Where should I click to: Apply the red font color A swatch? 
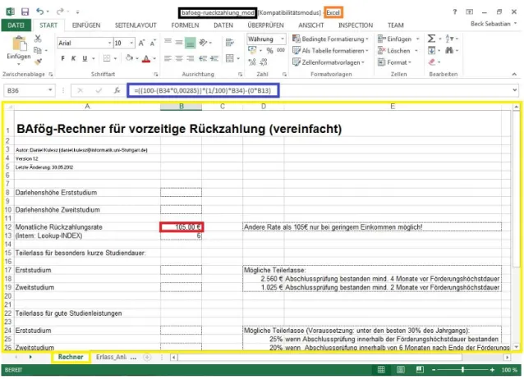(146, 59)
